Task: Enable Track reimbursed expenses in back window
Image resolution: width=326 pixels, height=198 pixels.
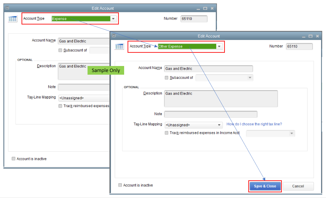Action: (60, 106)
